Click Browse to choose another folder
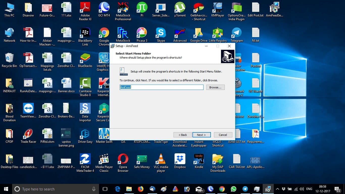 [x=215, y=87]
